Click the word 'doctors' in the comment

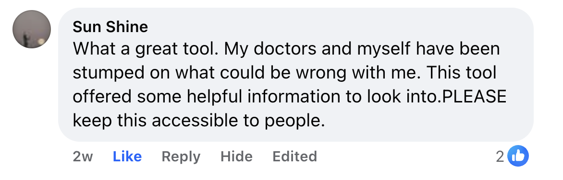click(285, 49)
